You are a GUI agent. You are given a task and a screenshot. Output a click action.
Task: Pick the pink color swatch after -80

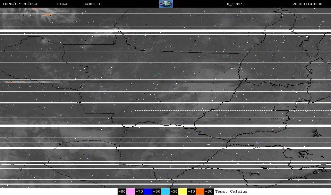click(x=131, y=192)
